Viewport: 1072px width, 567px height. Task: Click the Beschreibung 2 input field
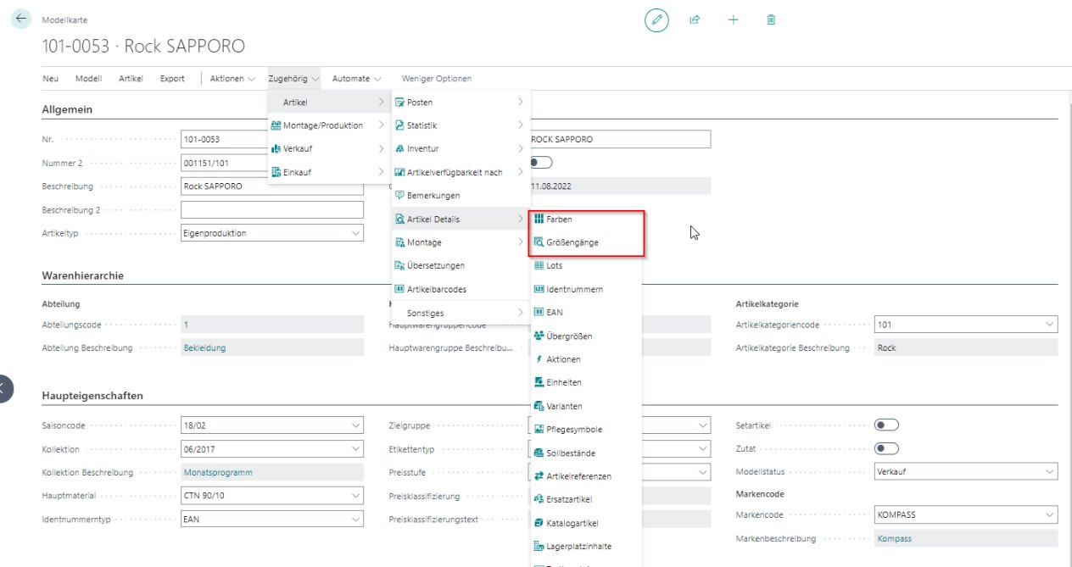pyautogui.click(x=271, y=209)
